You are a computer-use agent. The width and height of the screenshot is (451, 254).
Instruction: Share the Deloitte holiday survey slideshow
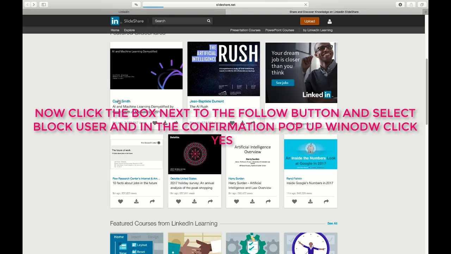tap(210, 201)
